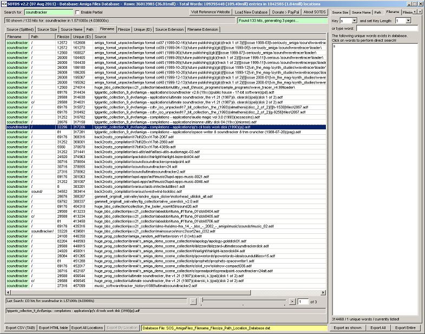The width and height of the screenshot is (425, 334).
Task: Open the Key dropdown
Action: coord(355,21)
